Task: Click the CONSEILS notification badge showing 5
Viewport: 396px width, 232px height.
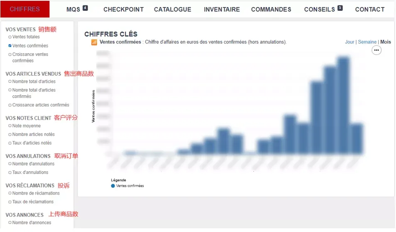Action: (340, 8)
